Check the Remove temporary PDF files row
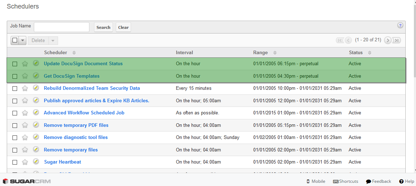The width and height of the screenshot is (416, 186). 15,125
